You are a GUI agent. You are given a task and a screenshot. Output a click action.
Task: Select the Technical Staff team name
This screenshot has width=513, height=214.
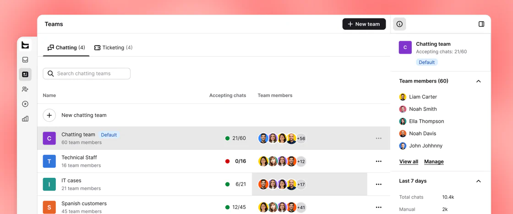tap(79, 157)
